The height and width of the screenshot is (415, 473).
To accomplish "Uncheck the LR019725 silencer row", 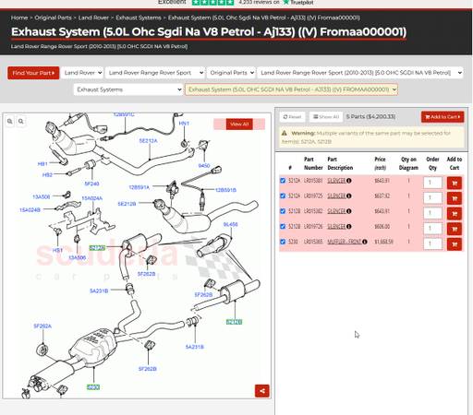I will click(x=283, y=196).
